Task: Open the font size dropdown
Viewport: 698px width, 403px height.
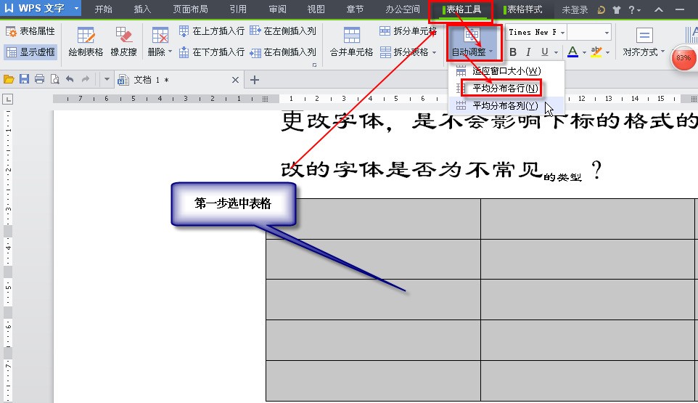Action: tap(607, 33)
